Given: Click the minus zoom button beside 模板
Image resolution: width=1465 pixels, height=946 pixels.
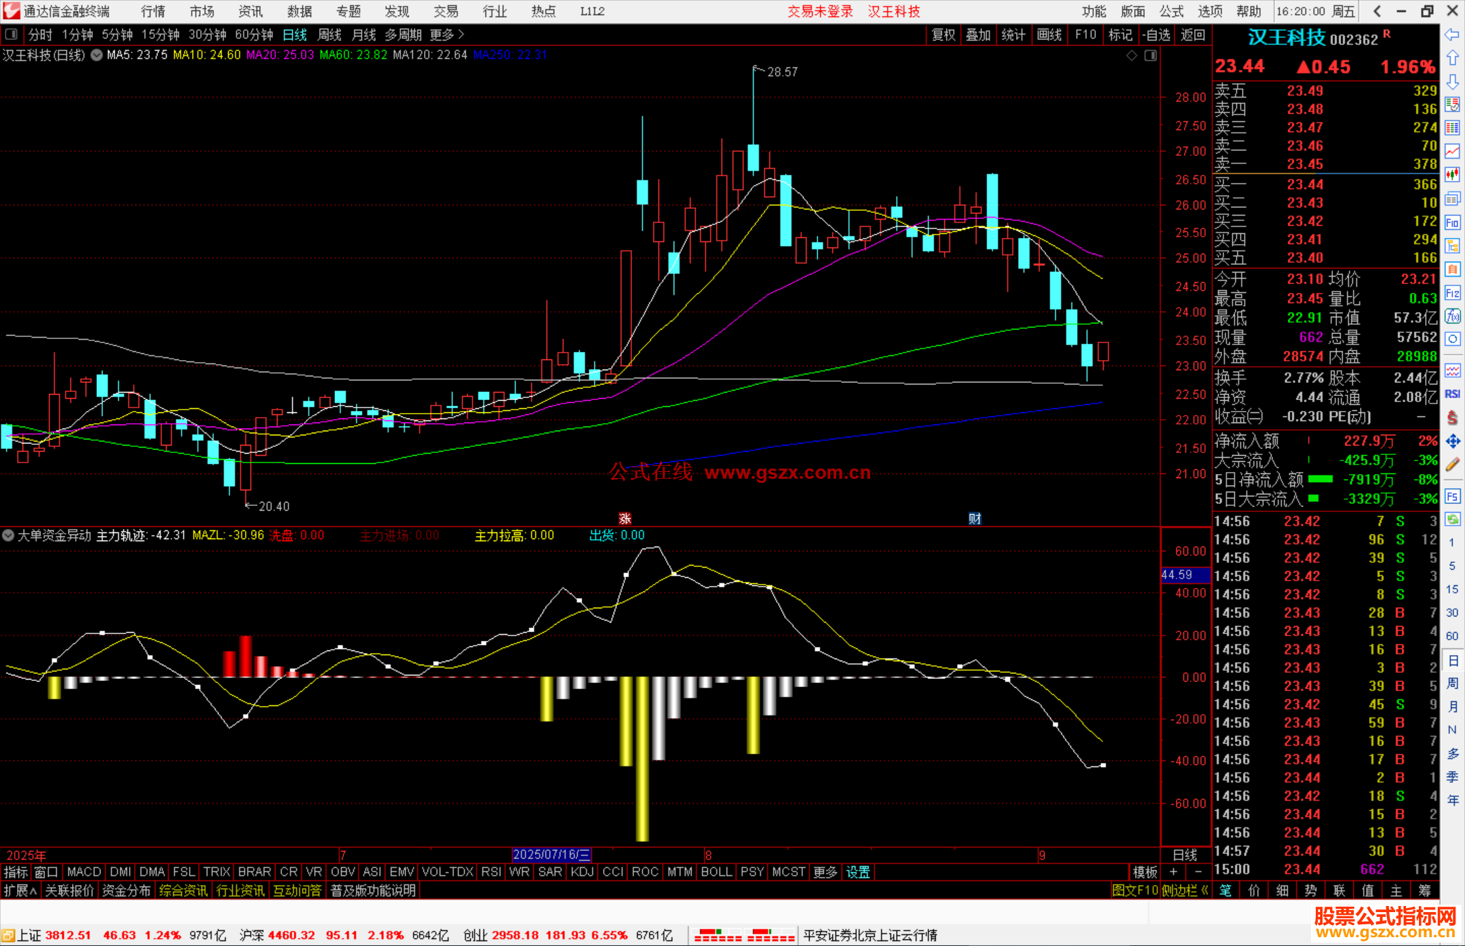Looking at the screenshot, I should 1198,872.
